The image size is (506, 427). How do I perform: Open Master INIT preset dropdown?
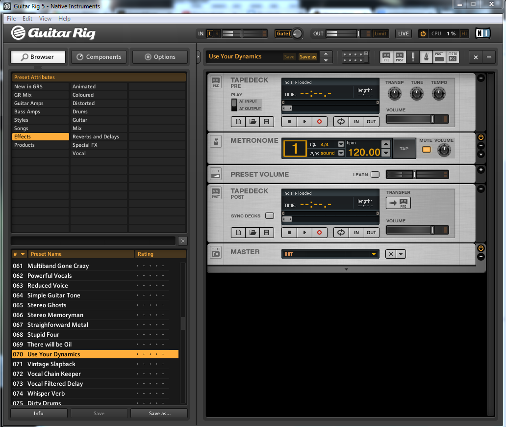click(374, 254)
